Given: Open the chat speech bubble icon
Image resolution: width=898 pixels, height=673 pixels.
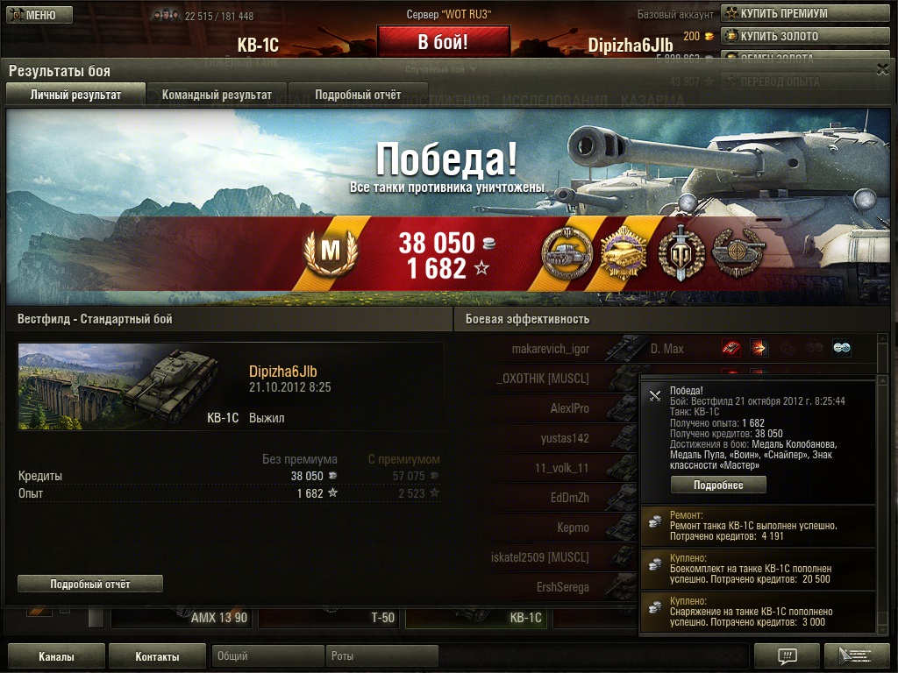Looking at the screenshot, I should [787, 655].
